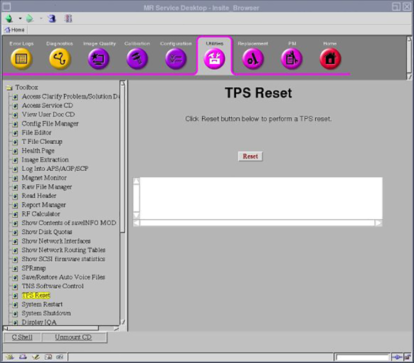This screenshot has width=414, height=363.
Task: Open the back button dropdown arrow
Action: (20, 18)
